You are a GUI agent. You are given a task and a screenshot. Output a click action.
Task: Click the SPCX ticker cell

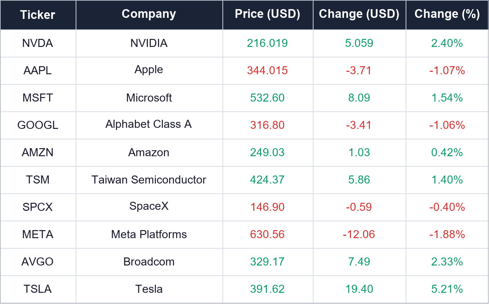click(x=38, y=207)
